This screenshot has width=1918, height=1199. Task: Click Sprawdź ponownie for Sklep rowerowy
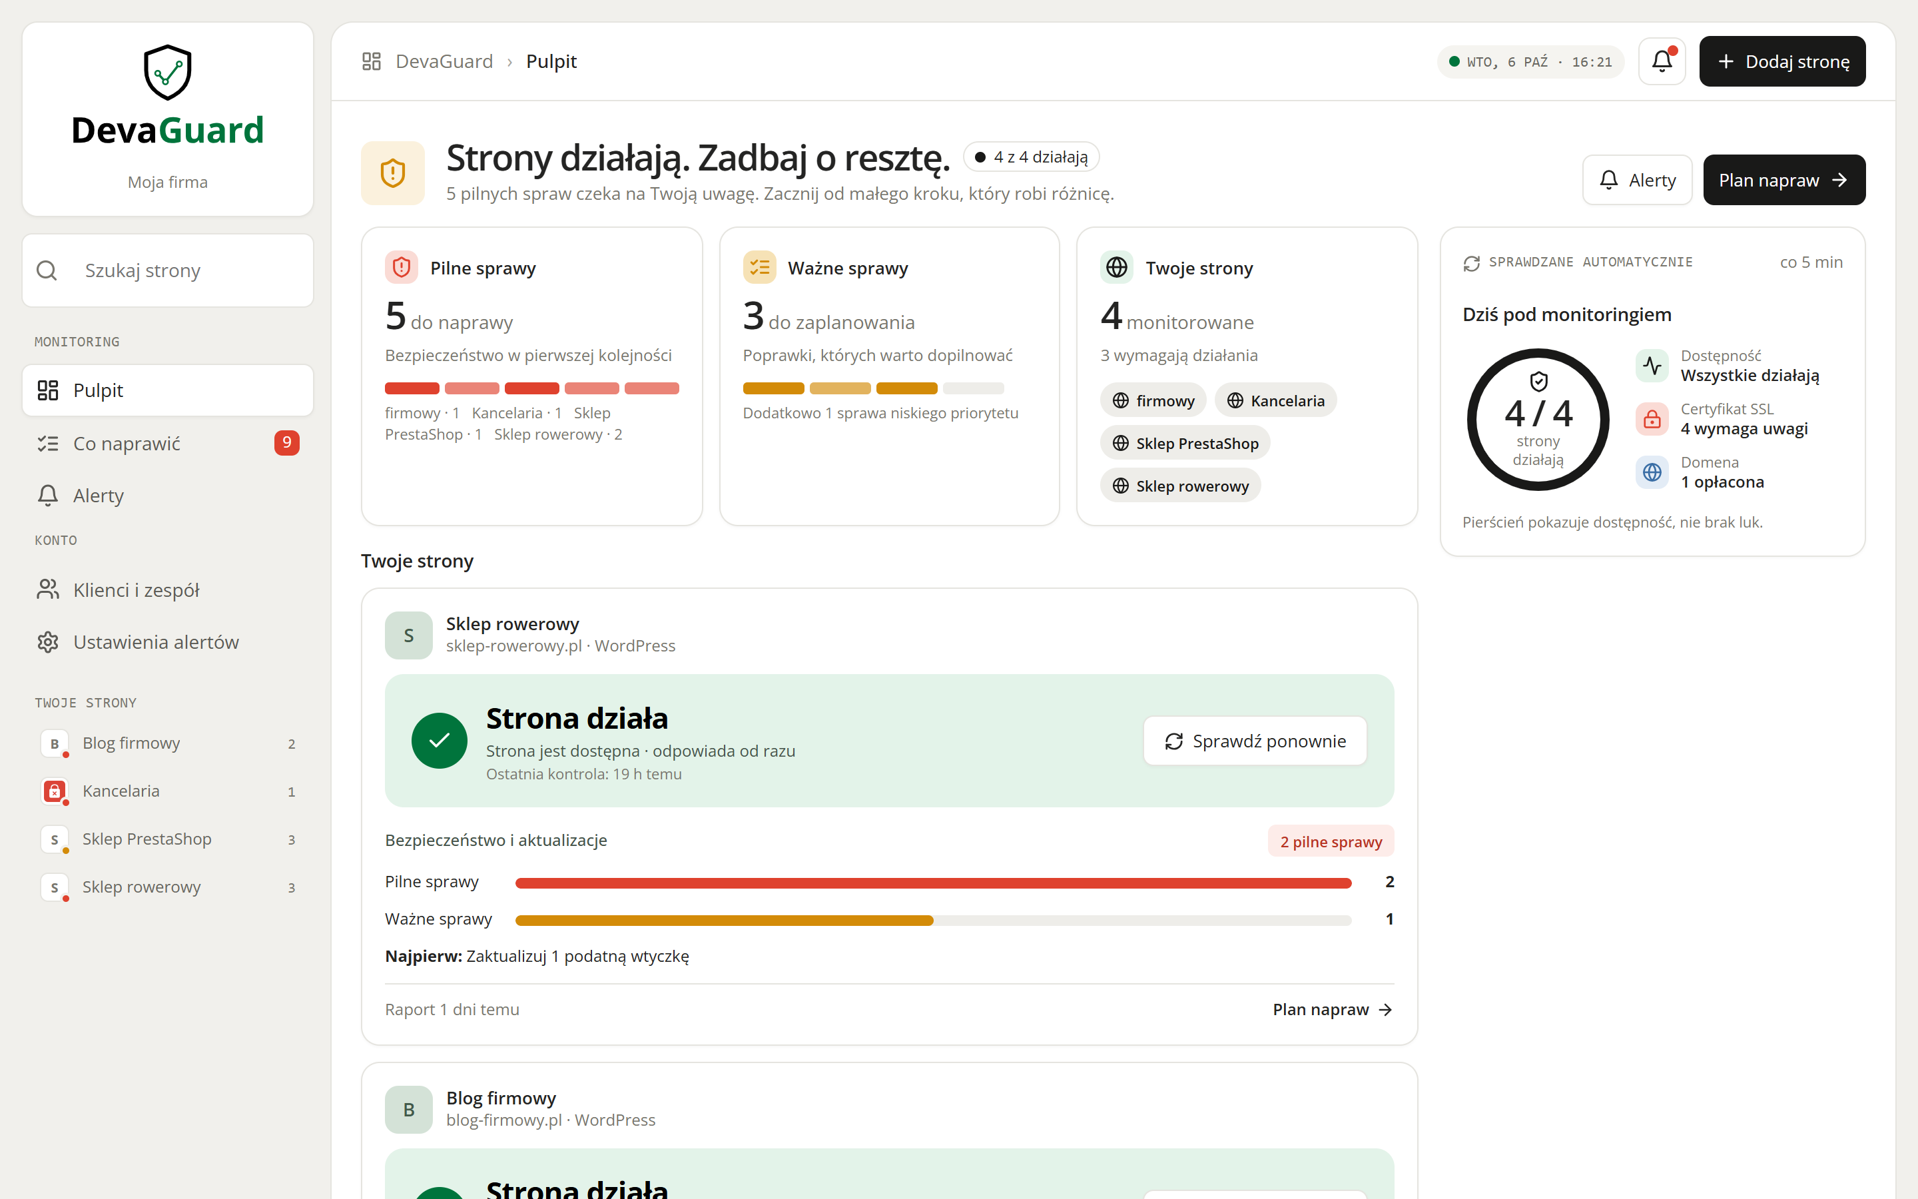click(1255, 741)
